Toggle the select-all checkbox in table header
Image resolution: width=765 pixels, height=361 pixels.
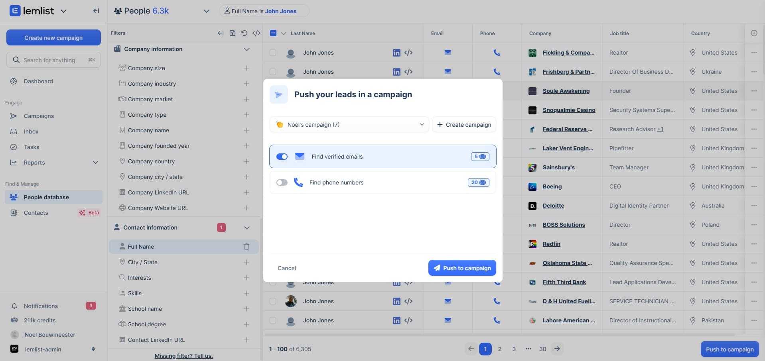pos(273,33)
